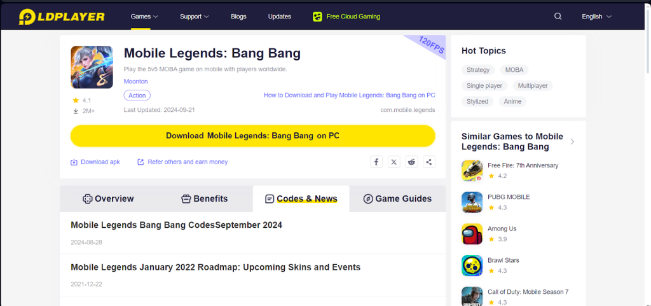Click the Action genre tag
Viewport: 651px width, 306px height.
tap(137, 95)
